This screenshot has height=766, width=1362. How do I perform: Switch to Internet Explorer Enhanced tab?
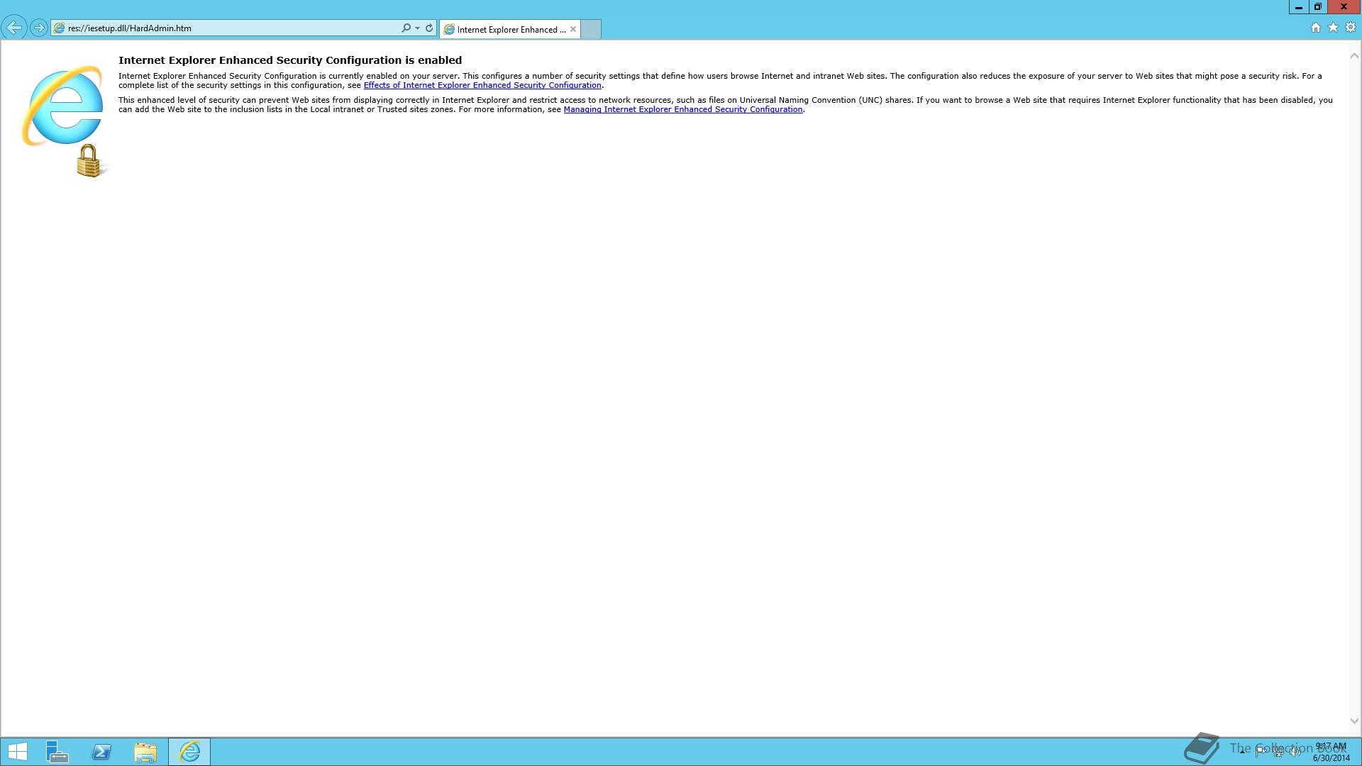click(x=510, y=29)
